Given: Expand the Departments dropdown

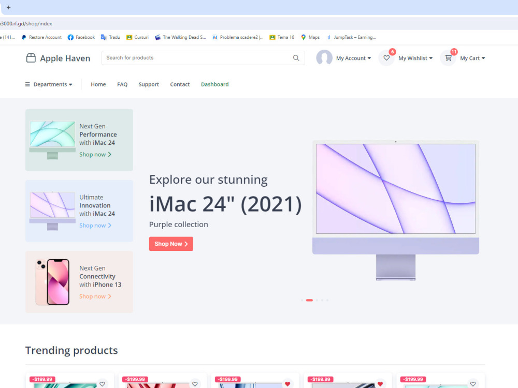Looking at the screenshot, I should pos(50,84).
